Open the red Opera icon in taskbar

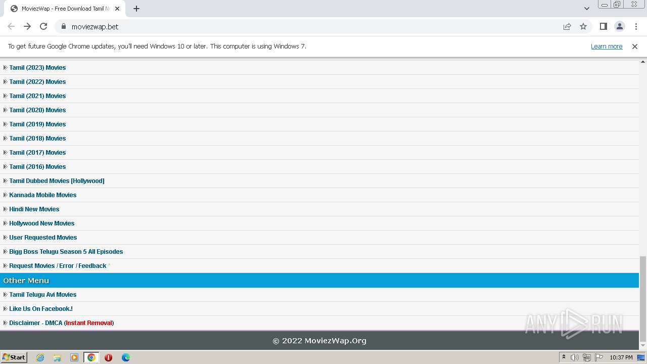[x=108, y=357]
